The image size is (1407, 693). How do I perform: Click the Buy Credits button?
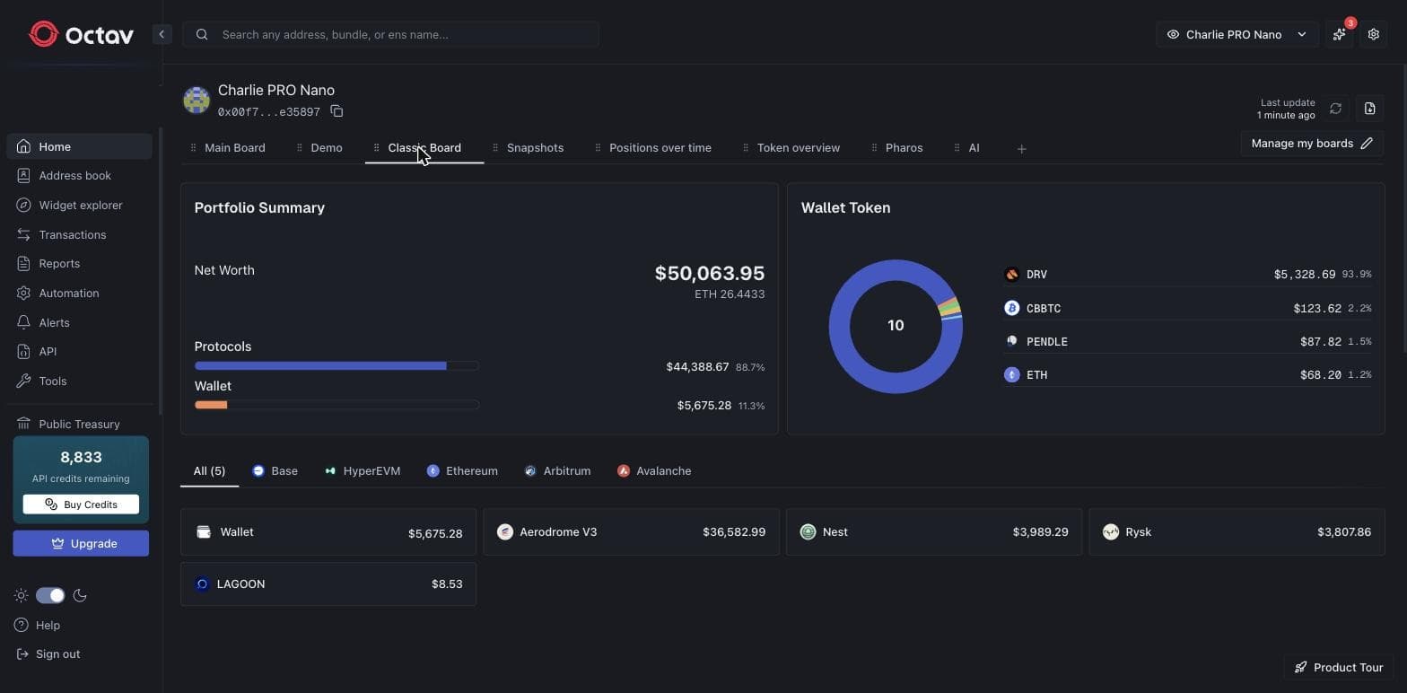click(x=81, y=504)
